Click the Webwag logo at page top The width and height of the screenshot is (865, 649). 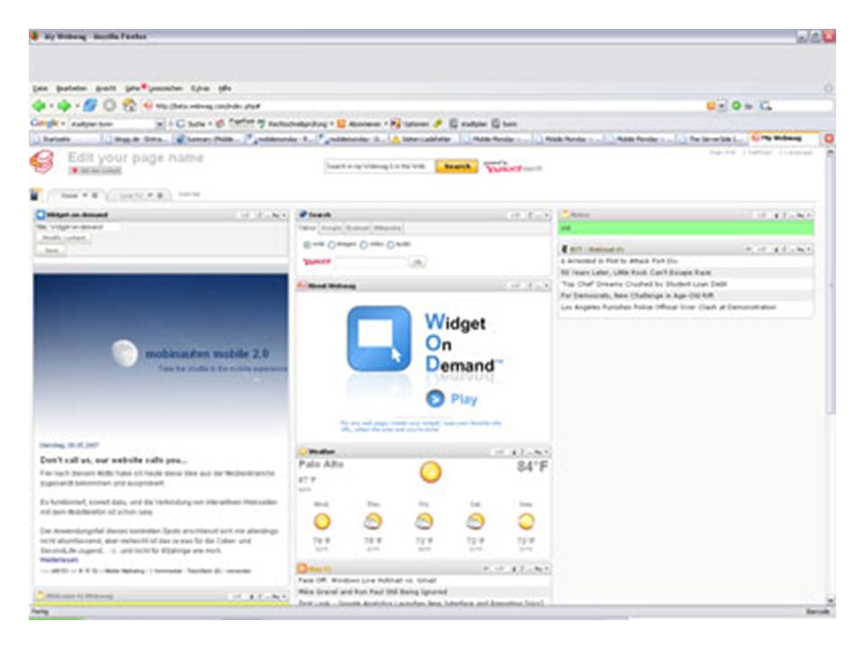tap(42, 163)
